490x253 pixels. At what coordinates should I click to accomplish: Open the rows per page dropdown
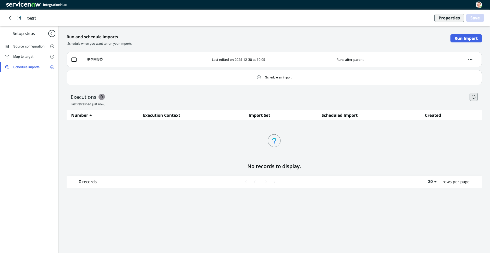(432, 181)
